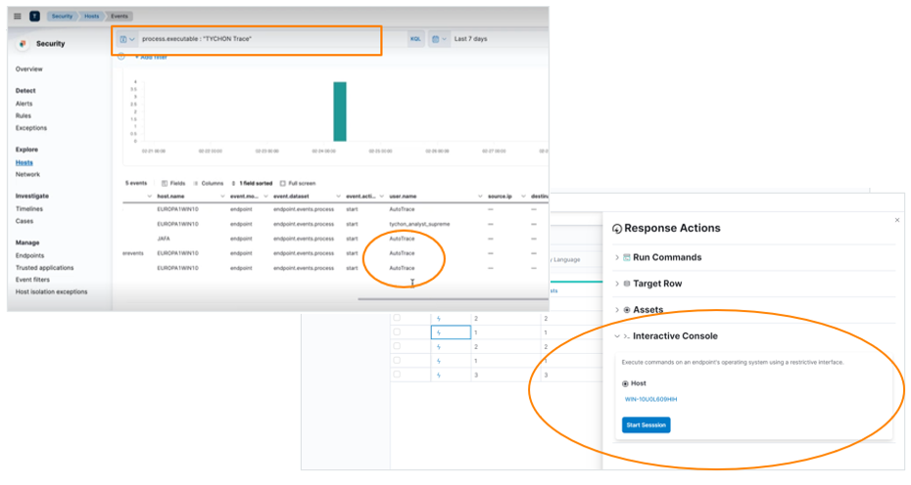
Task: Open the user.name column dropdown chevron
Action: pos(480,197)
